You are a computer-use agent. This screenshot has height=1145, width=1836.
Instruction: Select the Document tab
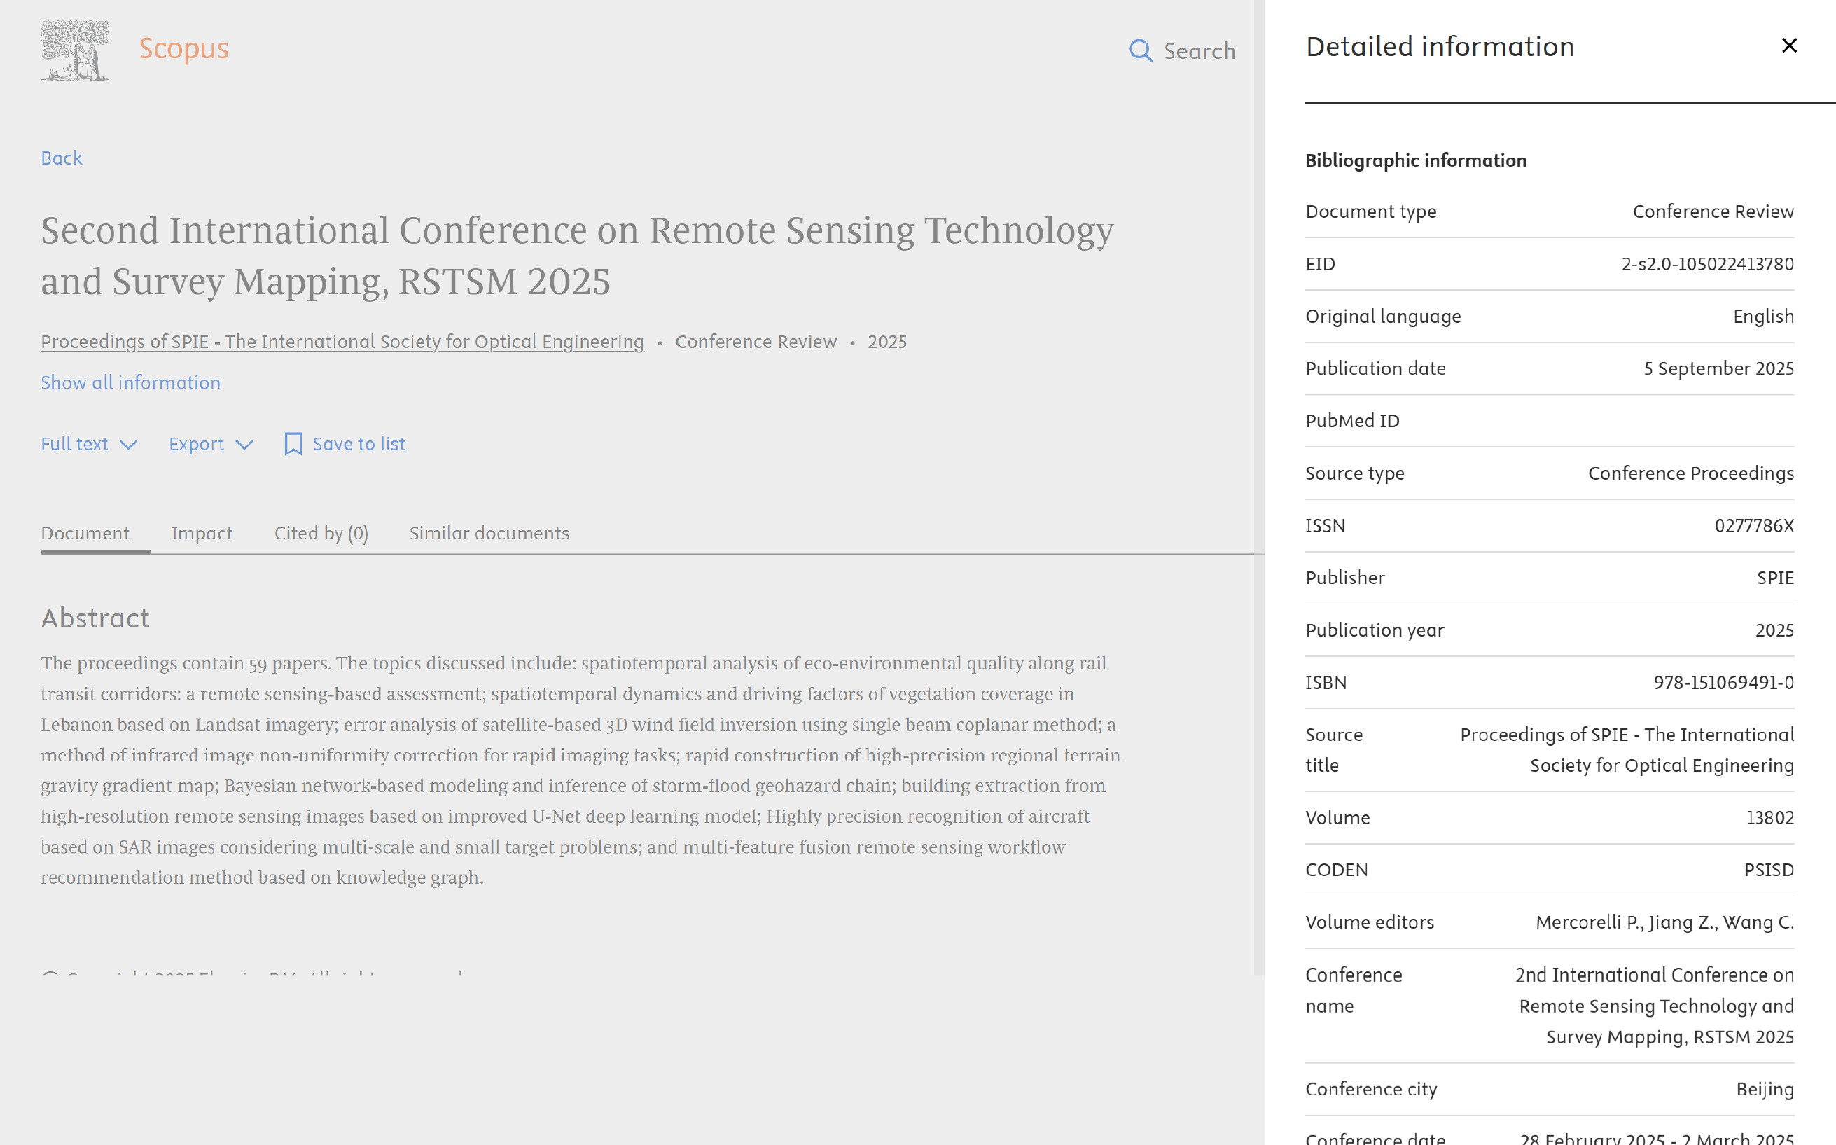click(85, 533)
